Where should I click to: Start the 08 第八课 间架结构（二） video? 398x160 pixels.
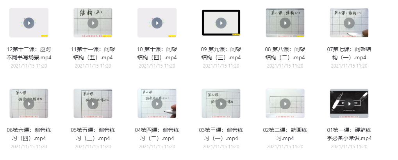[x=285, y=23]
